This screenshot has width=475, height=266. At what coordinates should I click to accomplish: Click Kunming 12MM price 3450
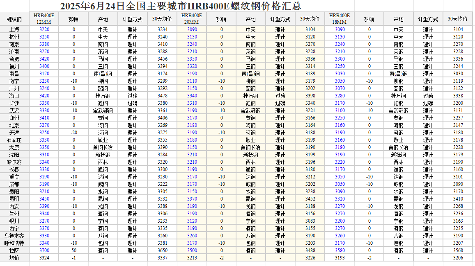pos(44,199)
